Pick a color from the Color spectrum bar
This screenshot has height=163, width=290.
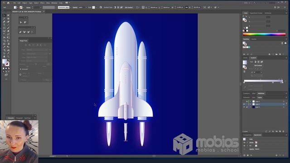click(x=264, y=34)
